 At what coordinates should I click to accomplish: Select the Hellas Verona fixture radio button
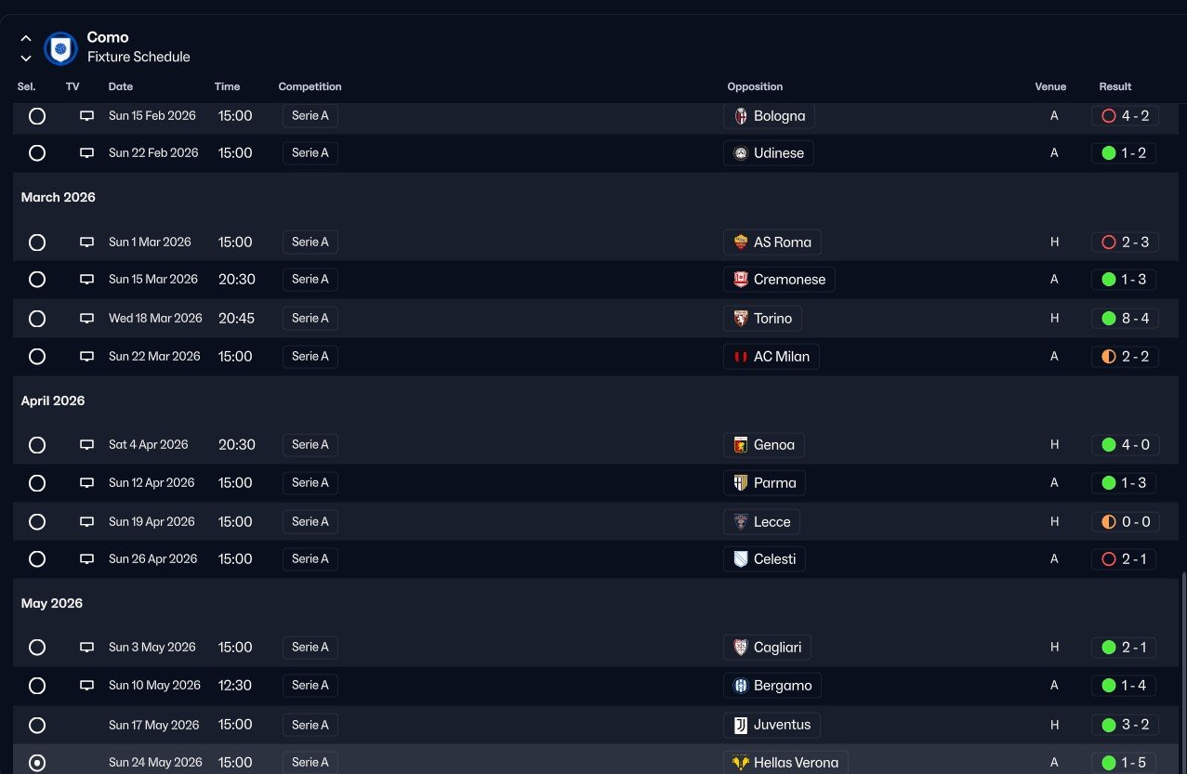click(37, 763)
